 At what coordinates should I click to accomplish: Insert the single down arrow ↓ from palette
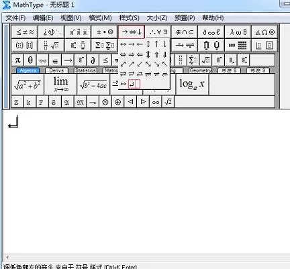pos(165,44)
